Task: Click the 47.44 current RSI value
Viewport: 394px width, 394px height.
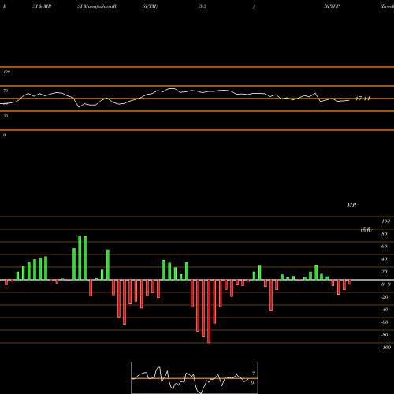Action: click(362, 98)
